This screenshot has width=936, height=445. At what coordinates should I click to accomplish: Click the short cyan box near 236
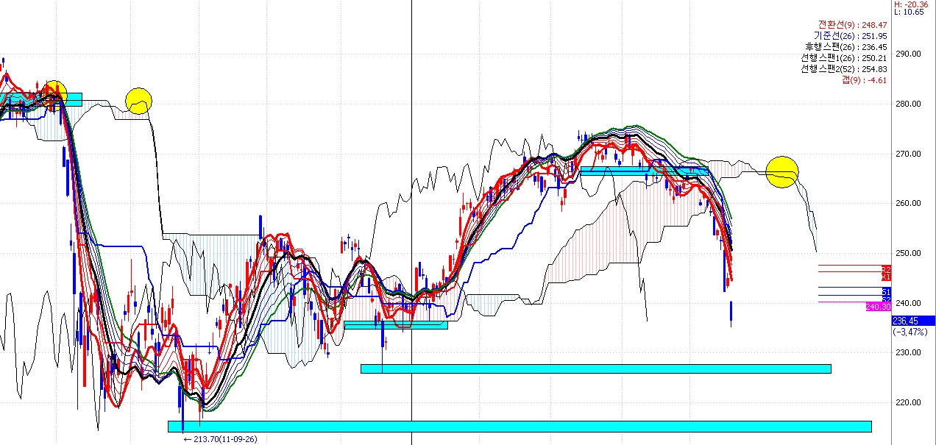point(395,325)
